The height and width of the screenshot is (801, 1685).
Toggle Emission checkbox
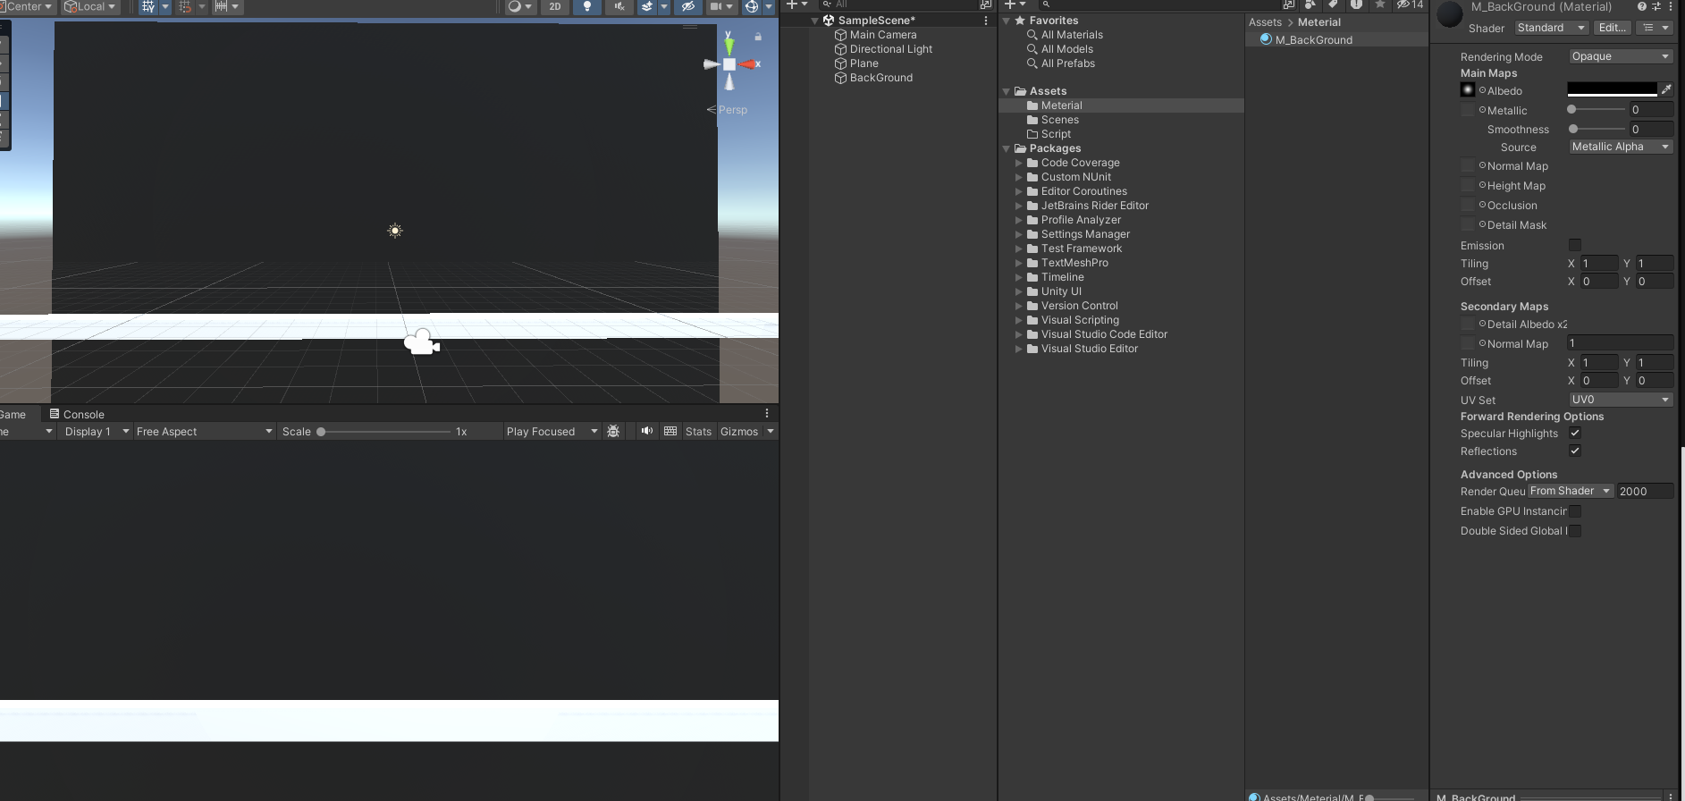1575,245
